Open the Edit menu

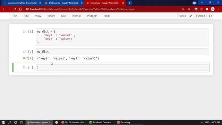(26, 16)
